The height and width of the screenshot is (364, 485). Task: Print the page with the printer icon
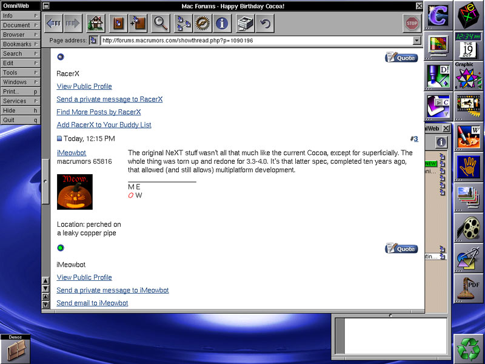coord(246,23)
